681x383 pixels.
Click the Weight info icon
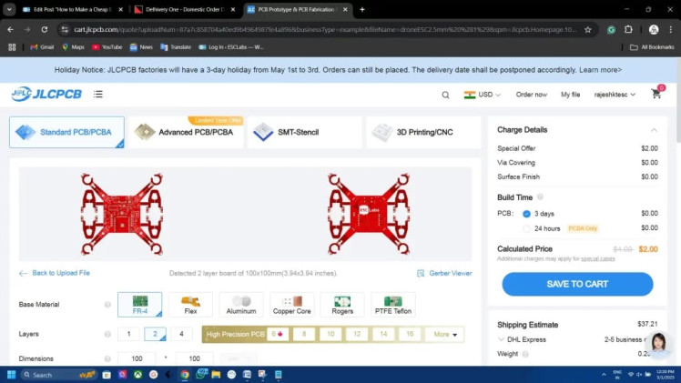click(525, 354)
